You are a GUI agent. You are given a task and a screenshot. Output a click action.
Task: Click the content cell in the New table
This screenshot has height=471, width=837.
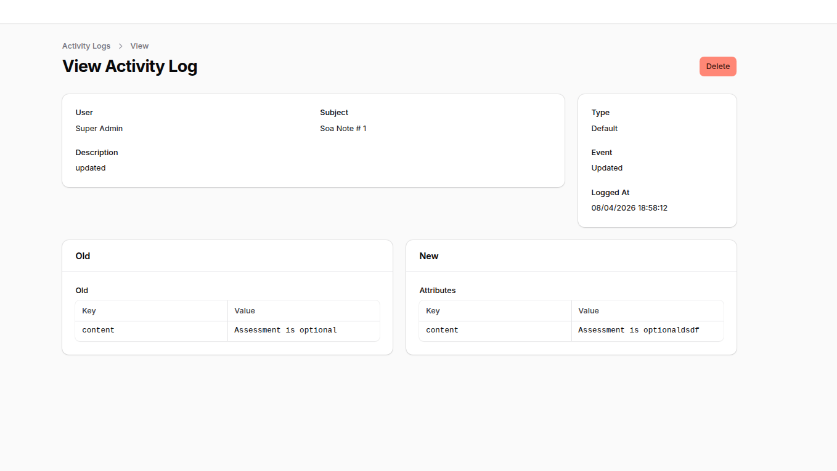(x=441, y=329)
